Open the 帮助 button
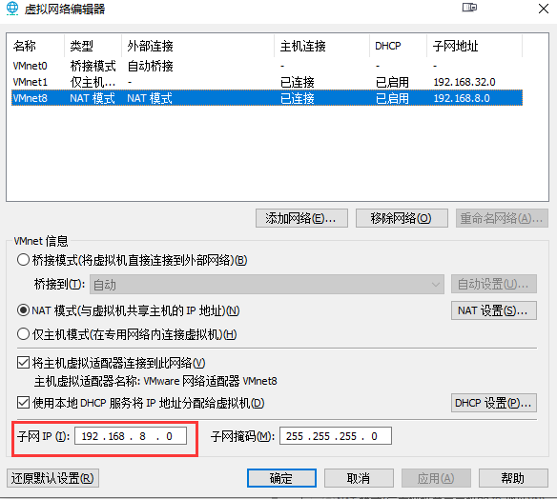Image resolution: width=557 pixels, height=499 pixels. [513, 478]
